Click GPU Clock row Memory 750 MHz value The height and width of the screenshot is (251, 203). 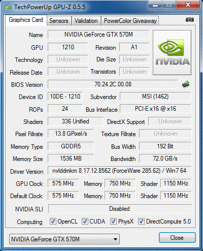pos(120,183)
